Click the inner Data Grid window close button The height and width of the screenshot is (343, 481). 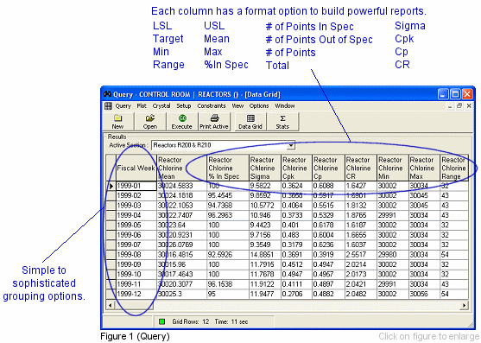point(469,106)
